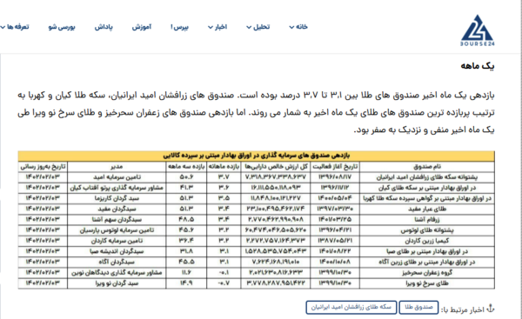This screenshot has height=319, width=522.
Task: Click start date ۱۴۰۰/۱۰/۰۸
Action: tap(335, 262)
